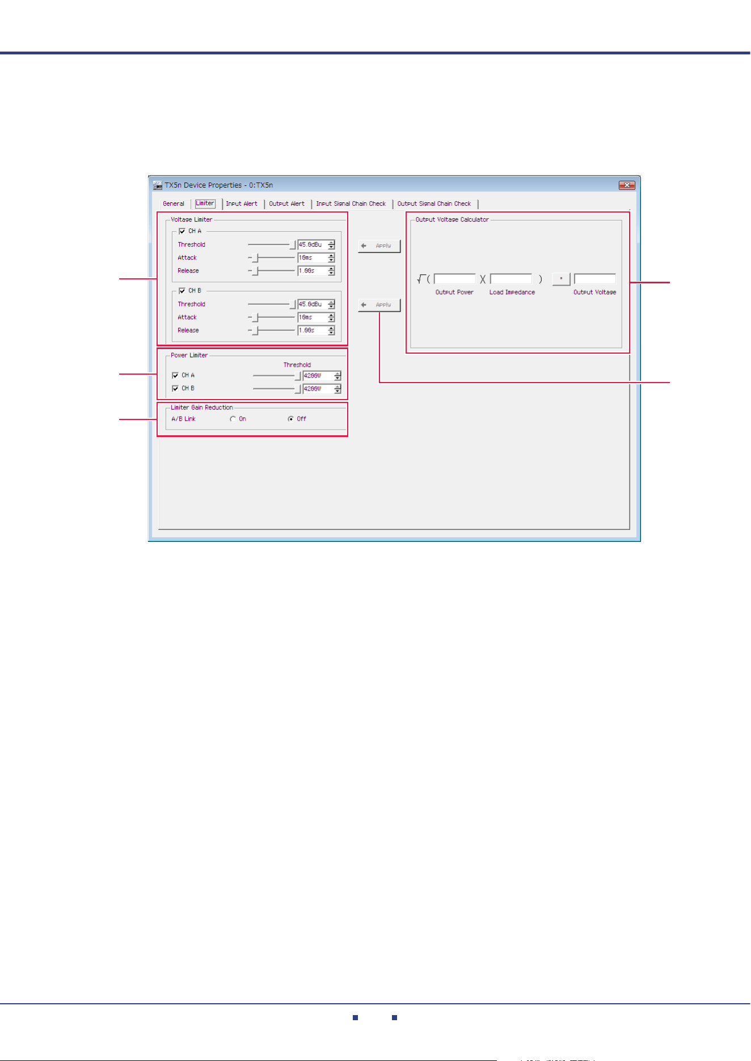Toggle Voltage Limiter CH B checkbox
Screen dimensions: 751x1061
[182, 291]
